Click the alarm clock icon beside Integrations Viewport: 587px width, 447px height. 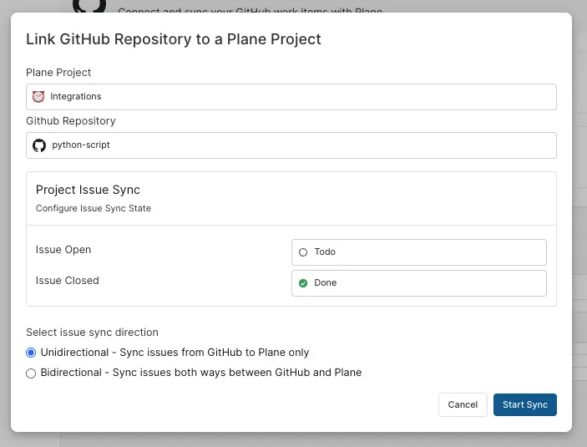coord(38,97)
